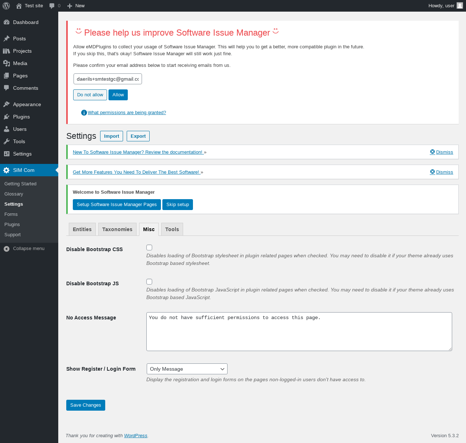Click the Export button

(138, 136)
